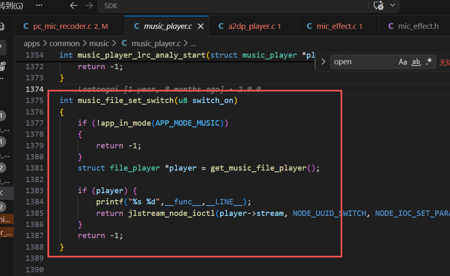Image resolution: width=450 pixels, height=276 pixels.
Task: Switch to the mic_effect.c tab
Action: pyautogui.click(x=338, y=26)
